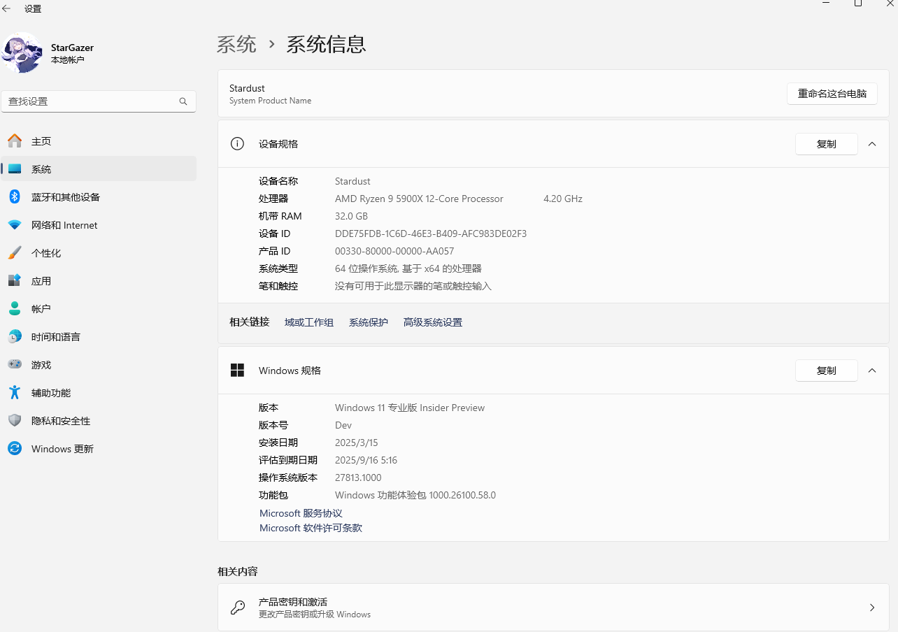
Task: Click the shield icon for 隐私和安全性
Action: pos(15,421)
